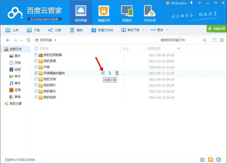Check the 我的资源 checkbox
Viewport: 227px width, 164px height.
(x=36, y=61)
